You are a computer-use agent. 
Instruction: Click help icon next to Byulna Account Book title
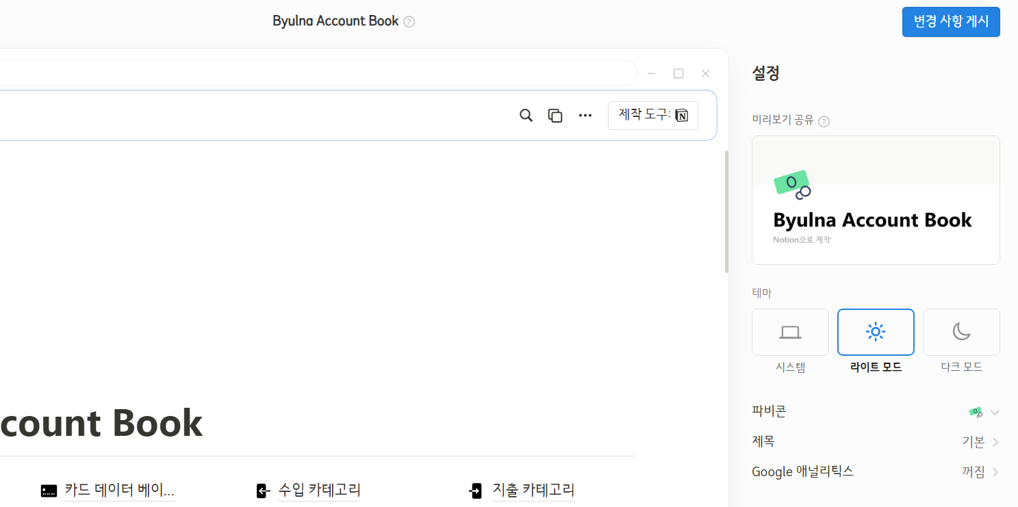pyautogui.click(x=409, y=22)
